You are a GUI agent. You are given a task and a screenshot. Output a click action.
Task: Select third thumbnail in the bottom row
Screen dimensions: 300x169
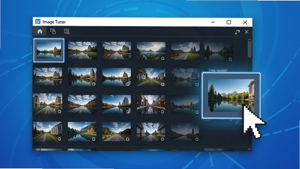point(117,132)
